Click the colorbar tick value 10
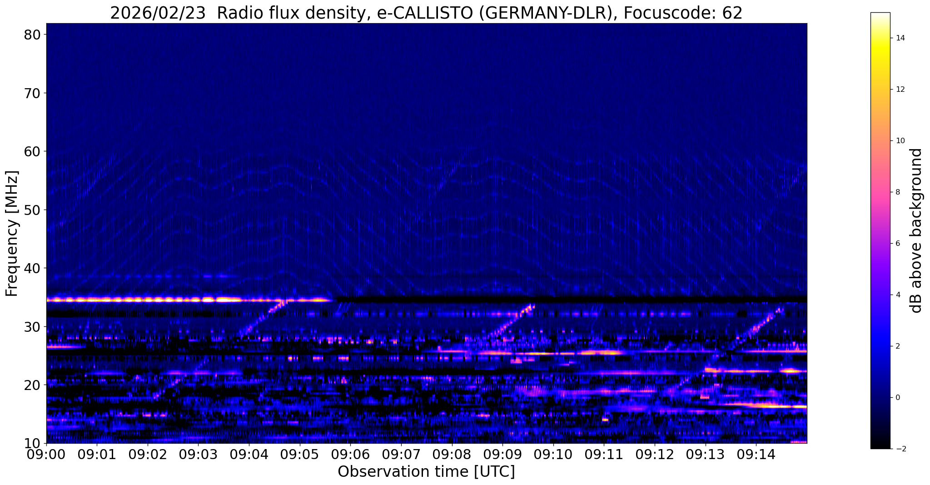The image size is (930, 485). point(900,141)
